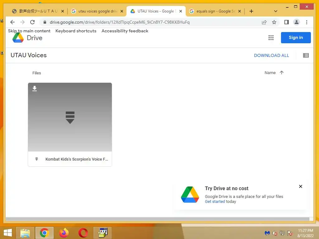Click the browser back arrow
The width and height of the screenshot is (319, 239).
click(x=12, y=22)
